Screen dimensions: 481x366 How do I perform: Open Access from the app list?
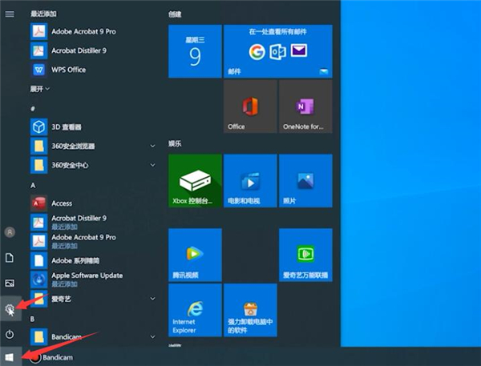click(x=61, y=203)
